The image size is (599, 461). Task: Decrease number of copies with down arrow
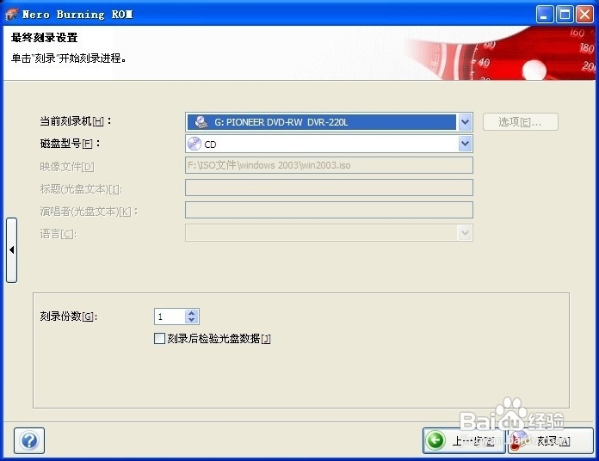pos(192,320)
